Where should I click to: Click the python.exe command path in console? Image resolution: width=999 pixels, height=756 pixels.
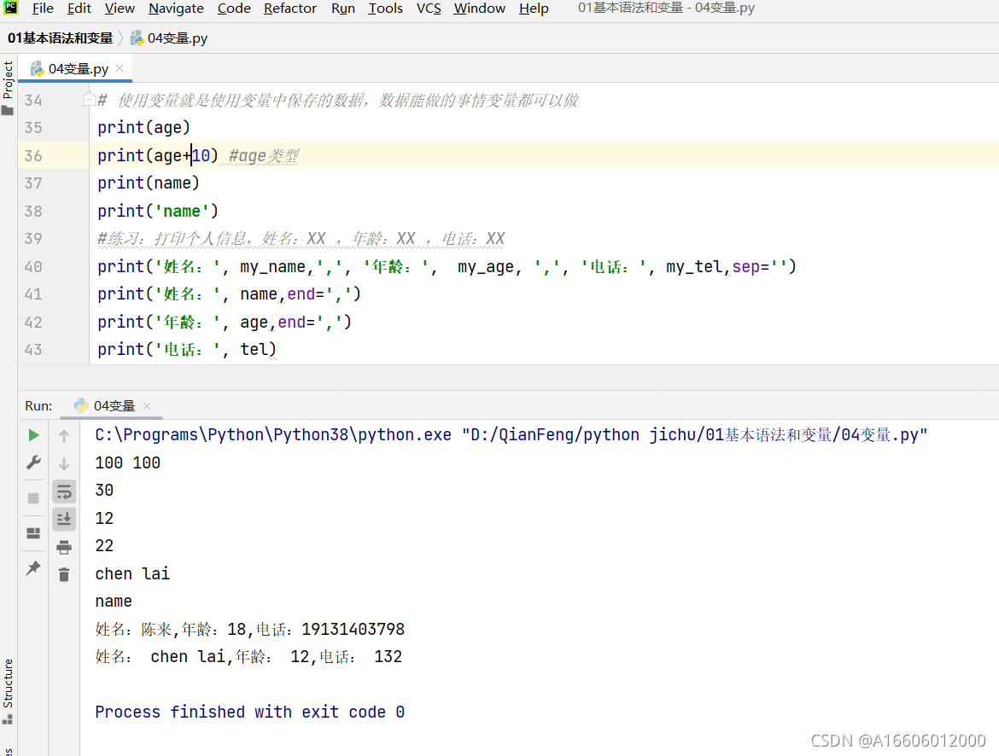click(x=273, y=435)
